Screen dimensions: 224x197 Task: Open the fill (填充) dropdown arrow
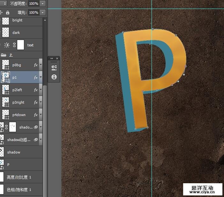43,12
